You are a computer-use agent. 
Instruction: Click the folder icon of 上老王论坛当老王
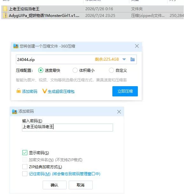[x=5, y=9]
